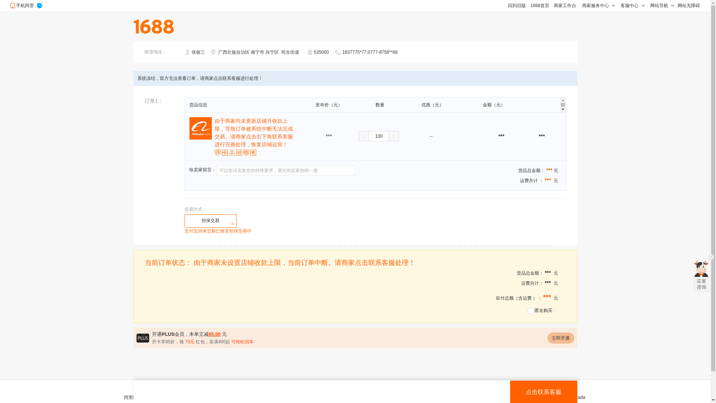
Task: Expand the 客服中心 dropdown
Action: [632, 6]
